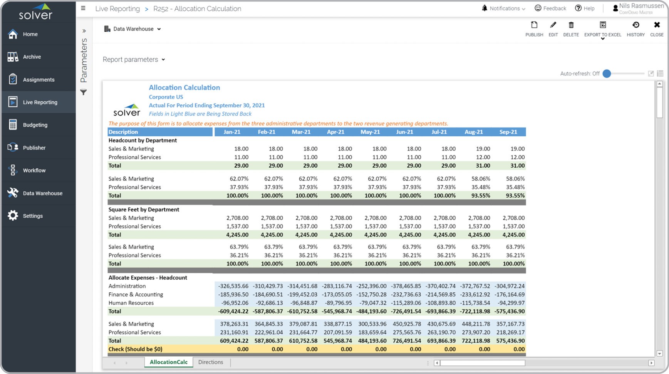Open the History icon

(x=635, y=25)
